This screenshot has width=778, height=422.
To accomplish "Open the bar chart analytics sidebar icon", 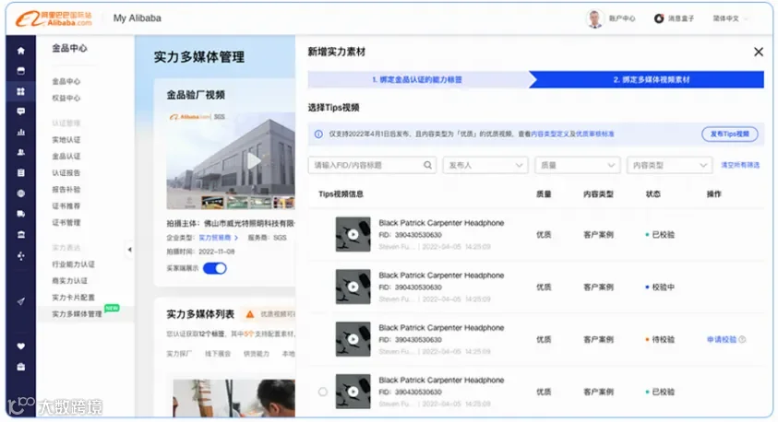I will point(21,133).
